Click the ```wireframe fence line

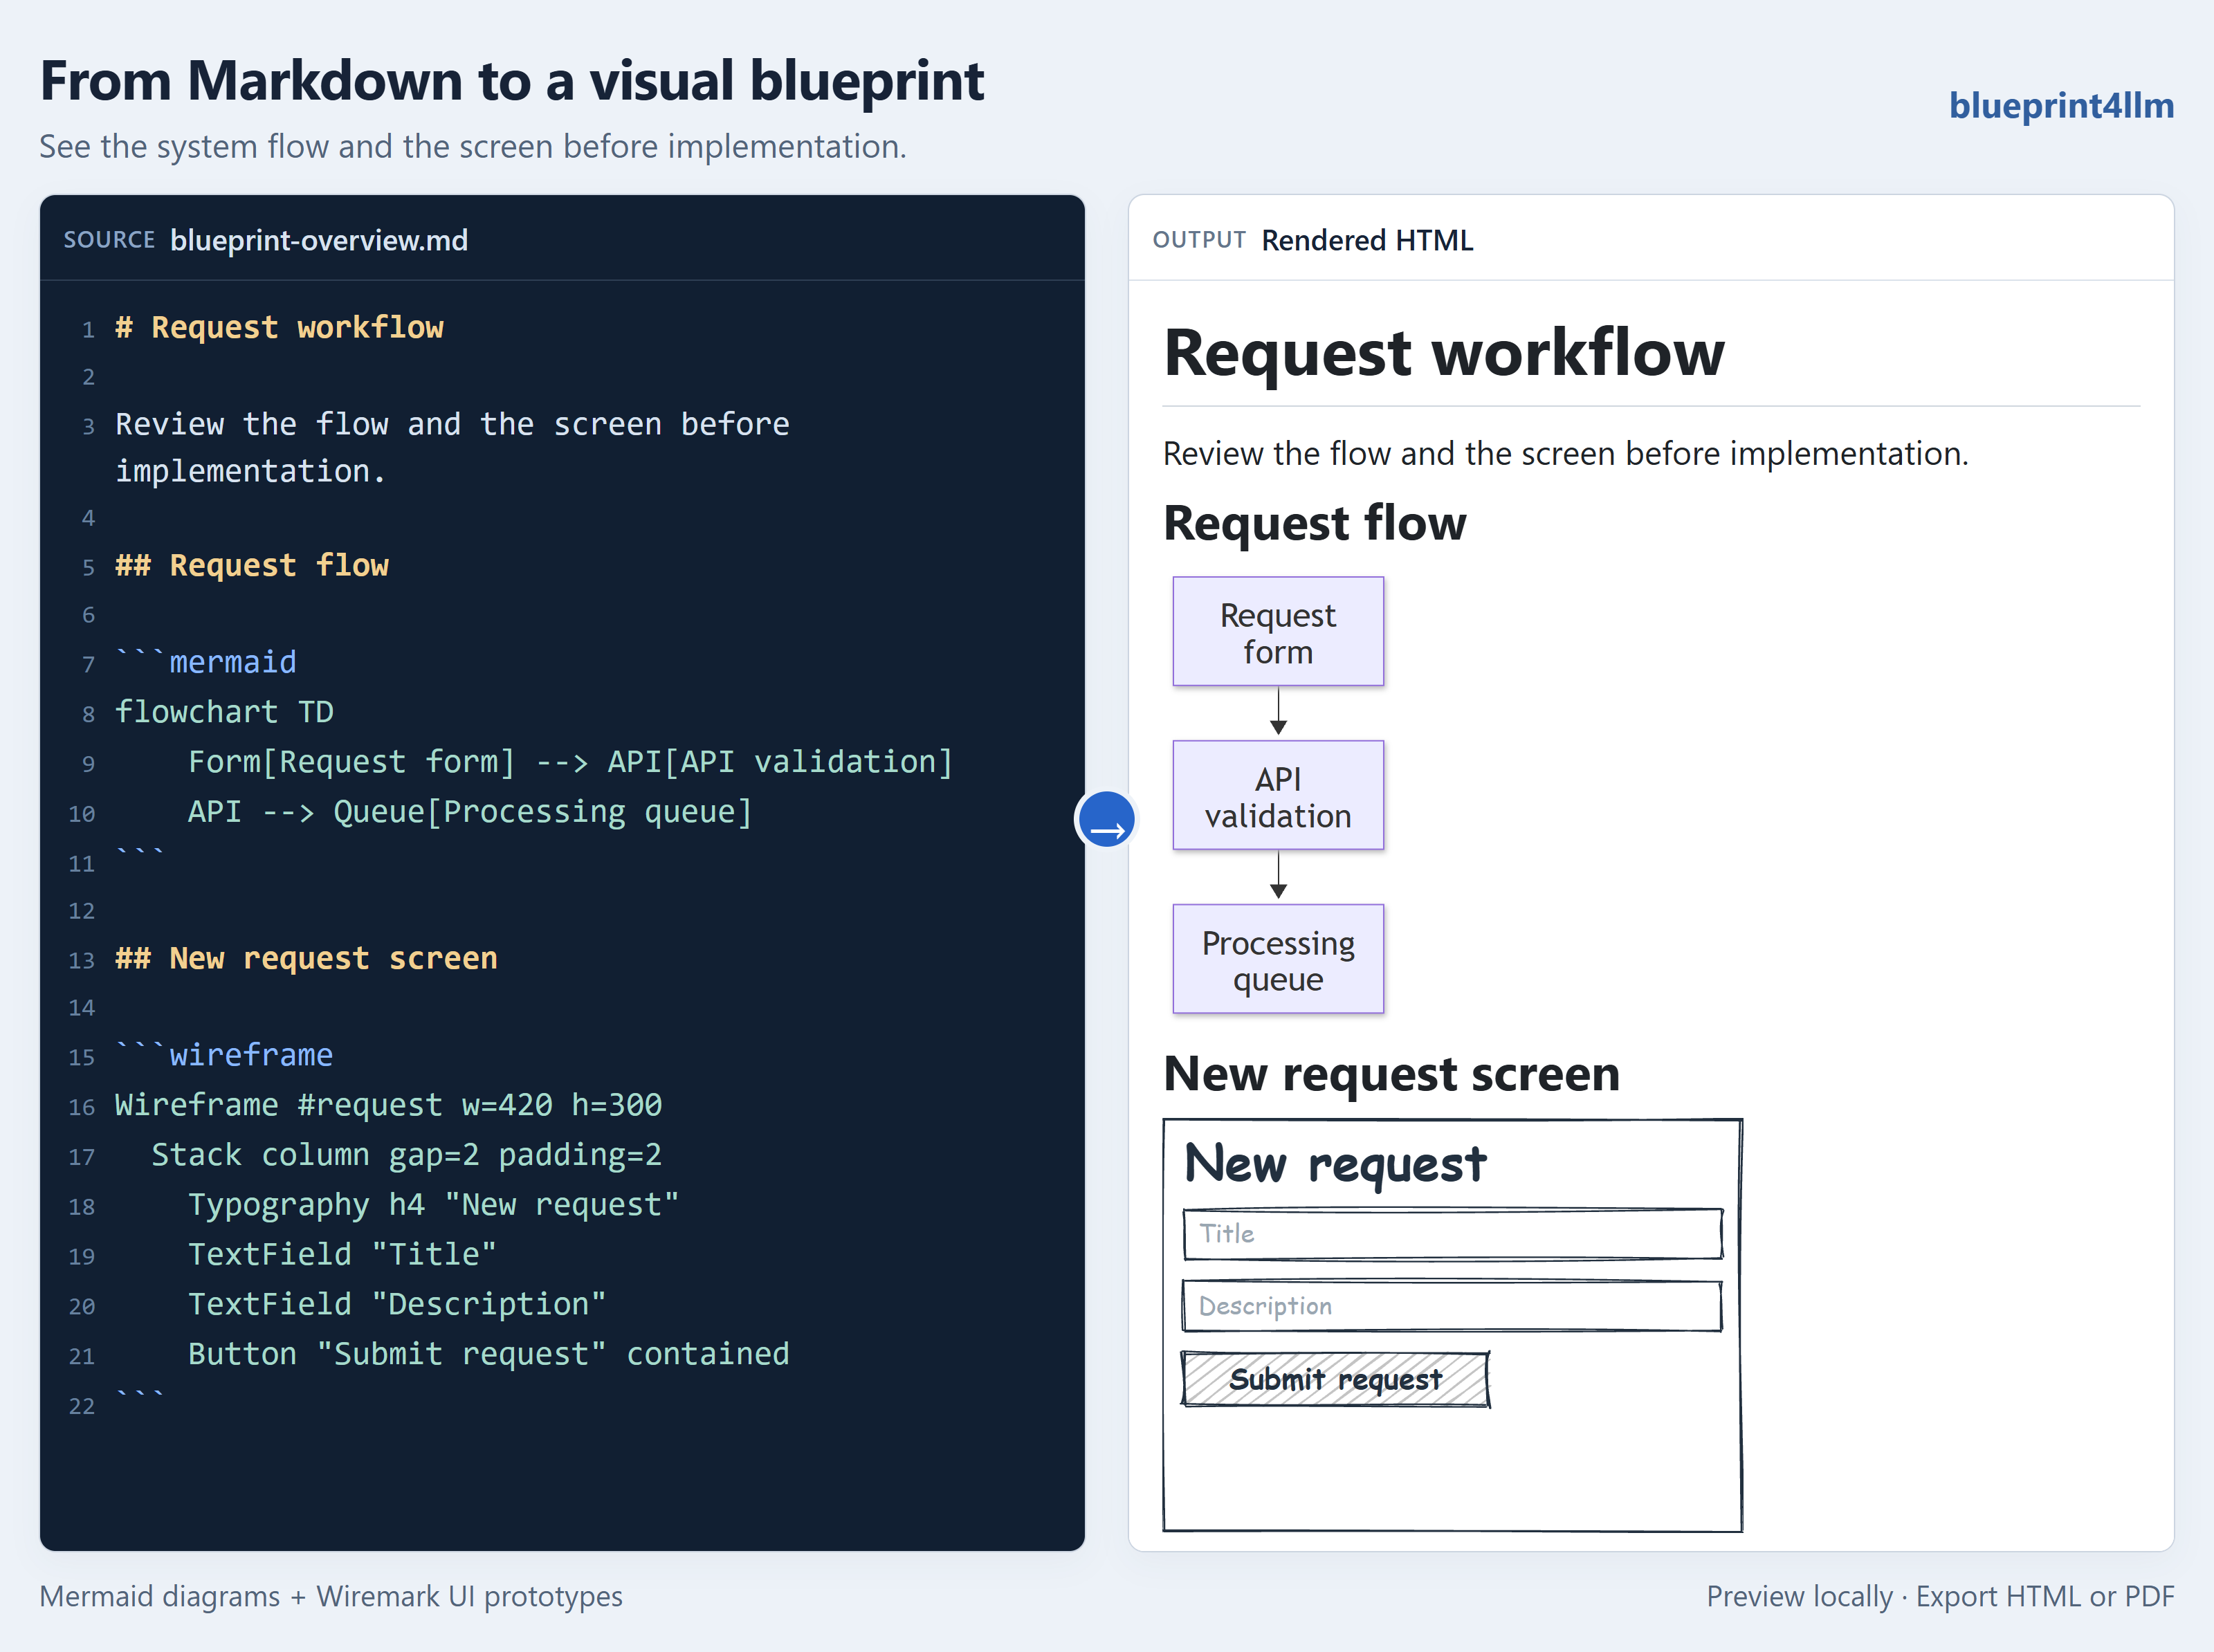click(x=224, y=1055)
